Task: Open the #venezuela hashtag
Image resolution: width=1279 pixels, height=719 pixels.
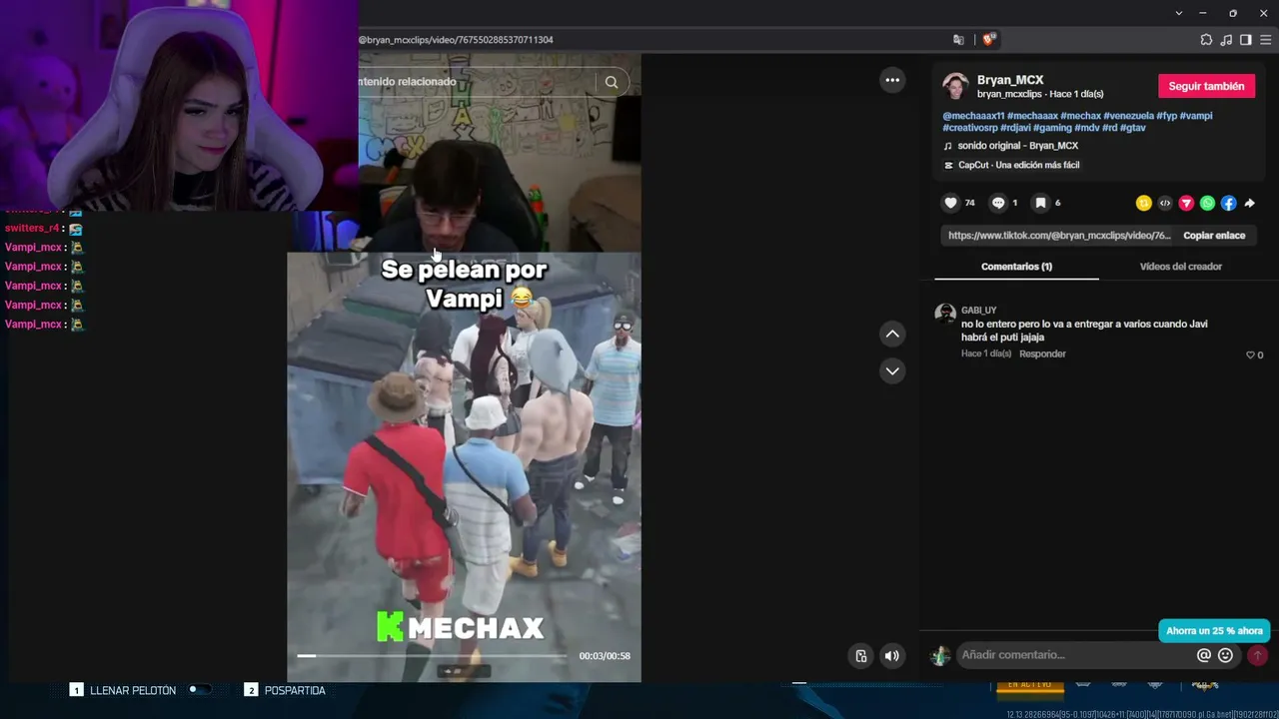Action: coord(1128,116)
